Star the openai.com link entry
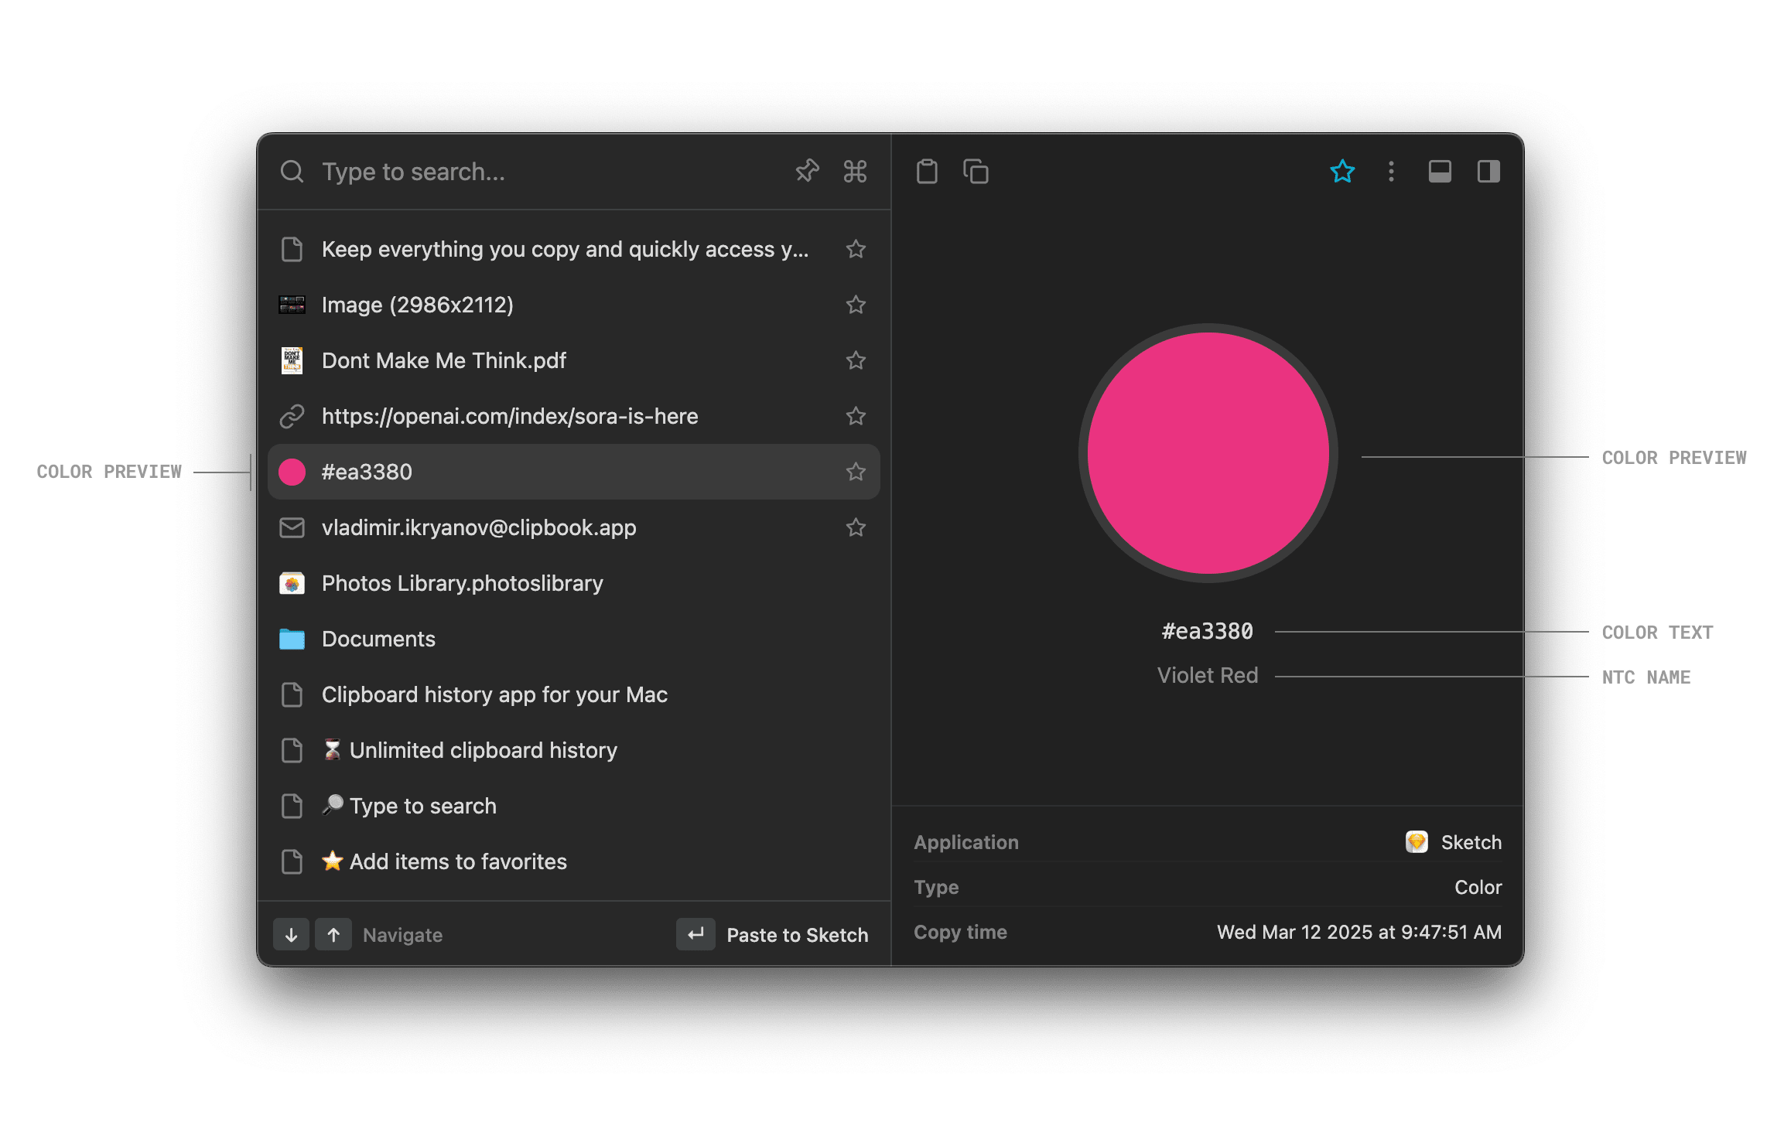The height and width of the screenshot is (1129, 1784). click(856, 416)
